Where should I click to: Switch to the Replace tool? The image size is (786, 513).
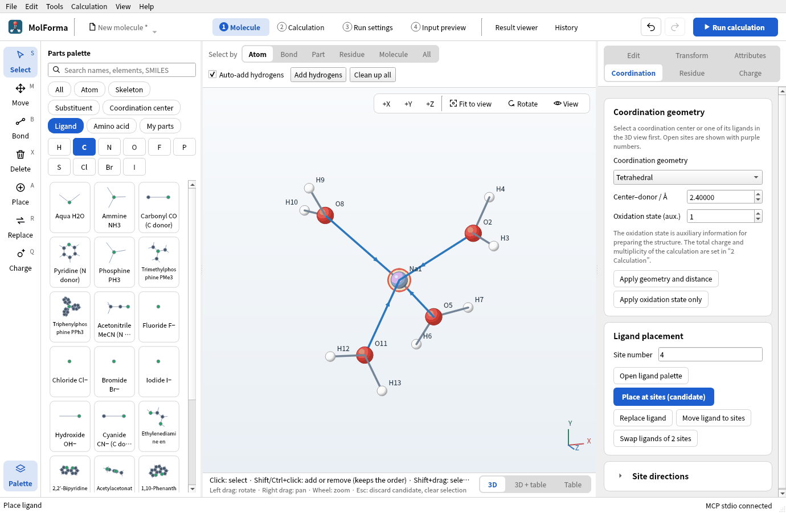tap(21, 227)
